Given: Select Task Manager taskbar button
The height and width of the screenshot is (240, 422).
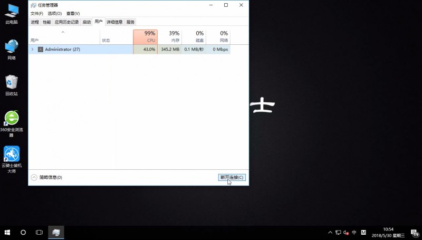Looking at the screenshot, I should [x=56, y=233].
